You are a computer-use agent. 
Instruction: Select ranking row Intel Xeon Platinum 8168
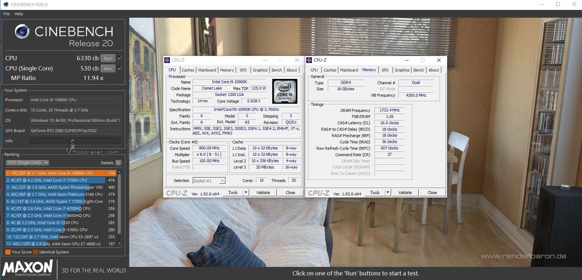click(61, 194)
